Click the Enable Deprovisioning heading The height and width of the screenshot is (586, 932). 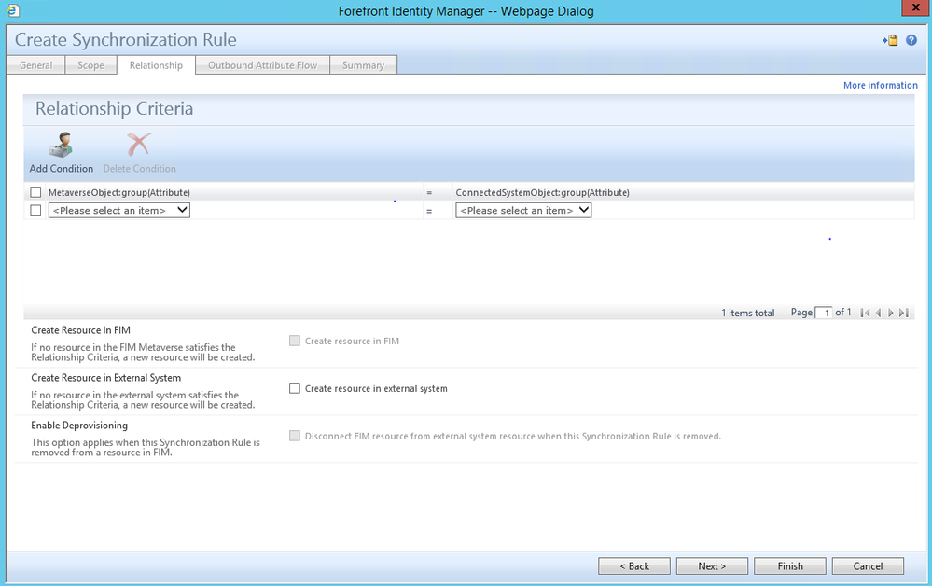[x=79, y=426]
